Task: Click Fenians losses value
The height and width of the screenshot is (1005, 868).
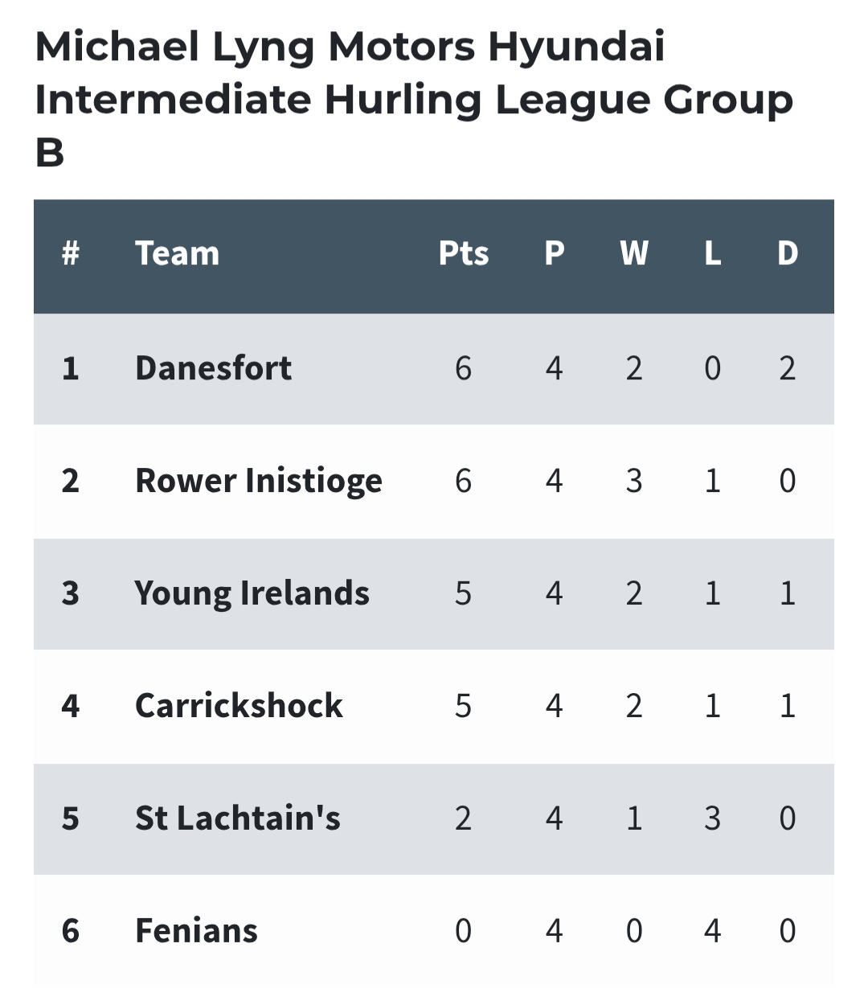Action: pos(712,931)
